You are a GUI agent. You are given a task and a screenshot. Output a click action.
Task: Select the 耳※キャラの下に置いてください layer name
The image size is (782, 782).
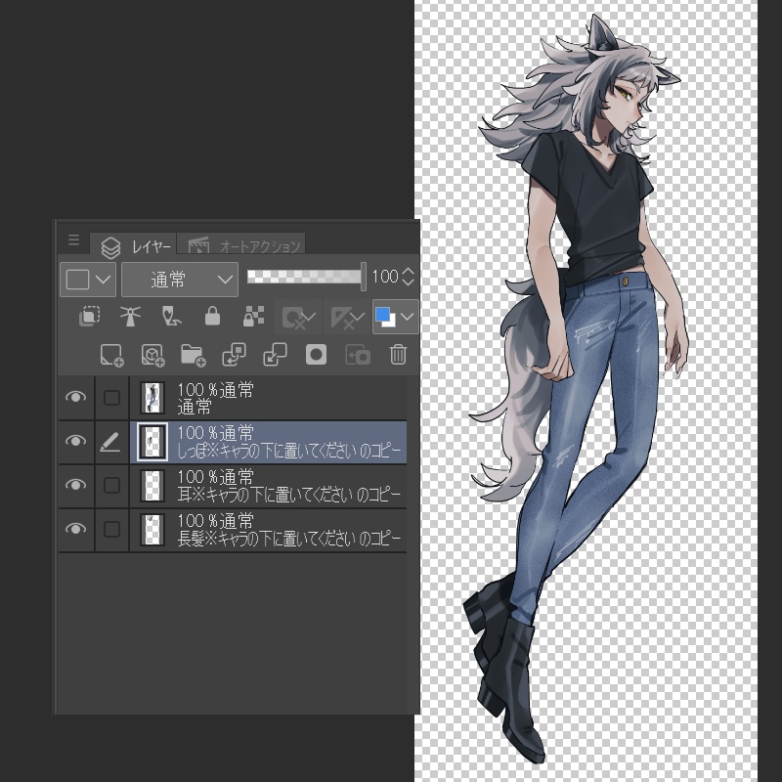[x=289, y=495]
